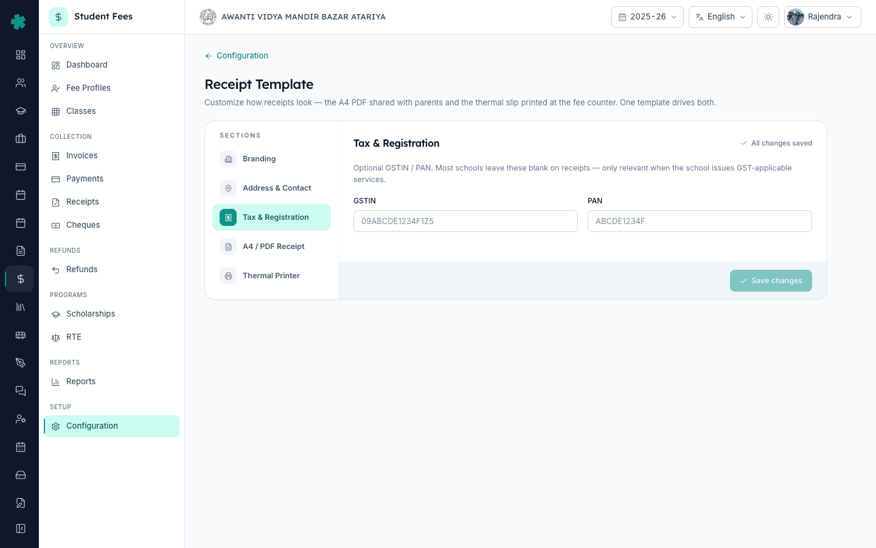Toggle light/dark theme with sun icon

click(x=768, y=17)
